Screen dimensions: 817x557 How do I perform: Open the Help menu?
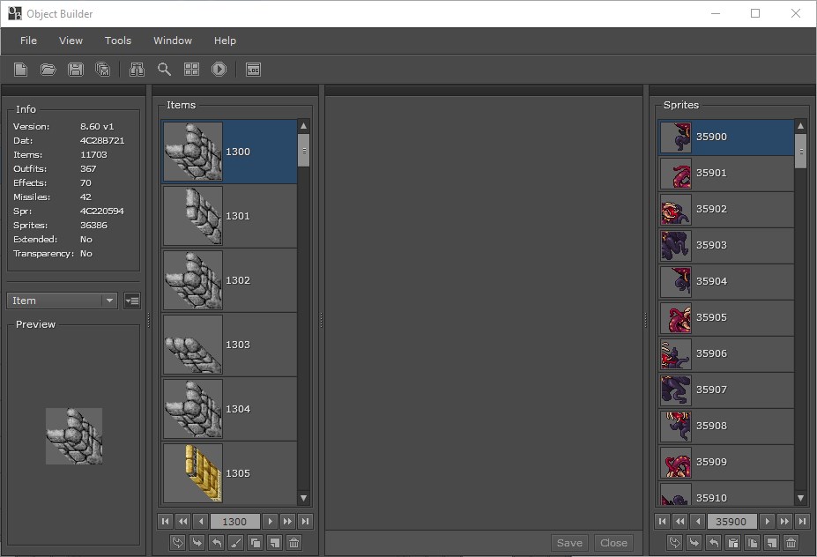click(225, 41)
